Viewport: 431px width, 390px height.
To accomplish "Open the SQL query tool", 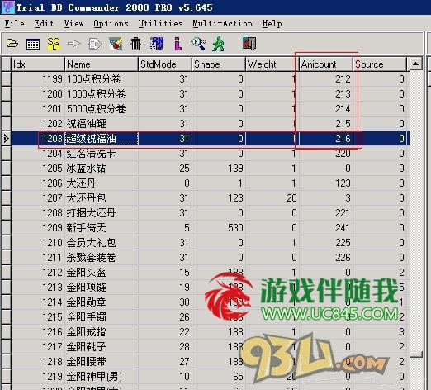I will pyautogui.click(x=54, y=44).
